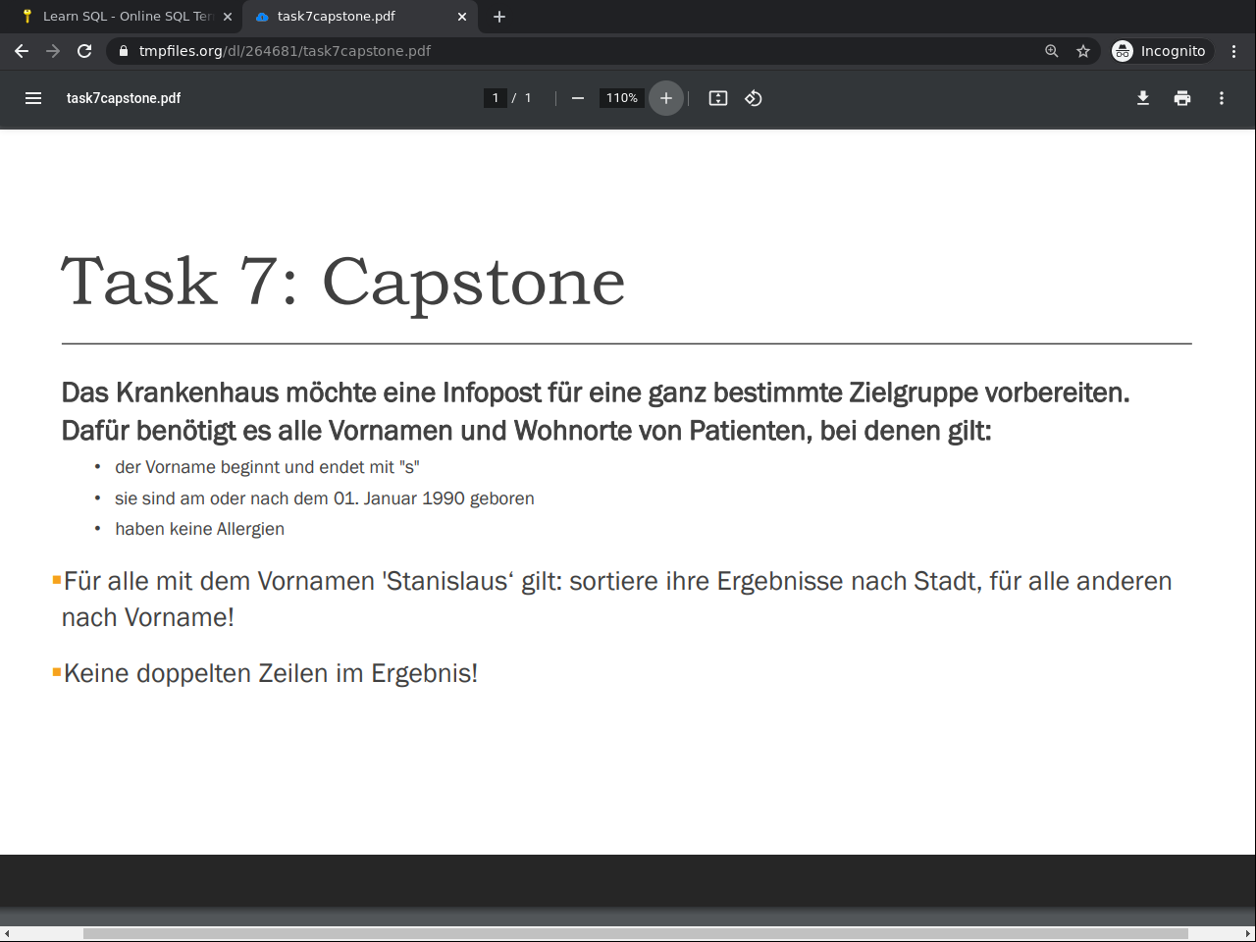Close the Learn SQL tab
1256x942 pixels.
tap(228, 17)
